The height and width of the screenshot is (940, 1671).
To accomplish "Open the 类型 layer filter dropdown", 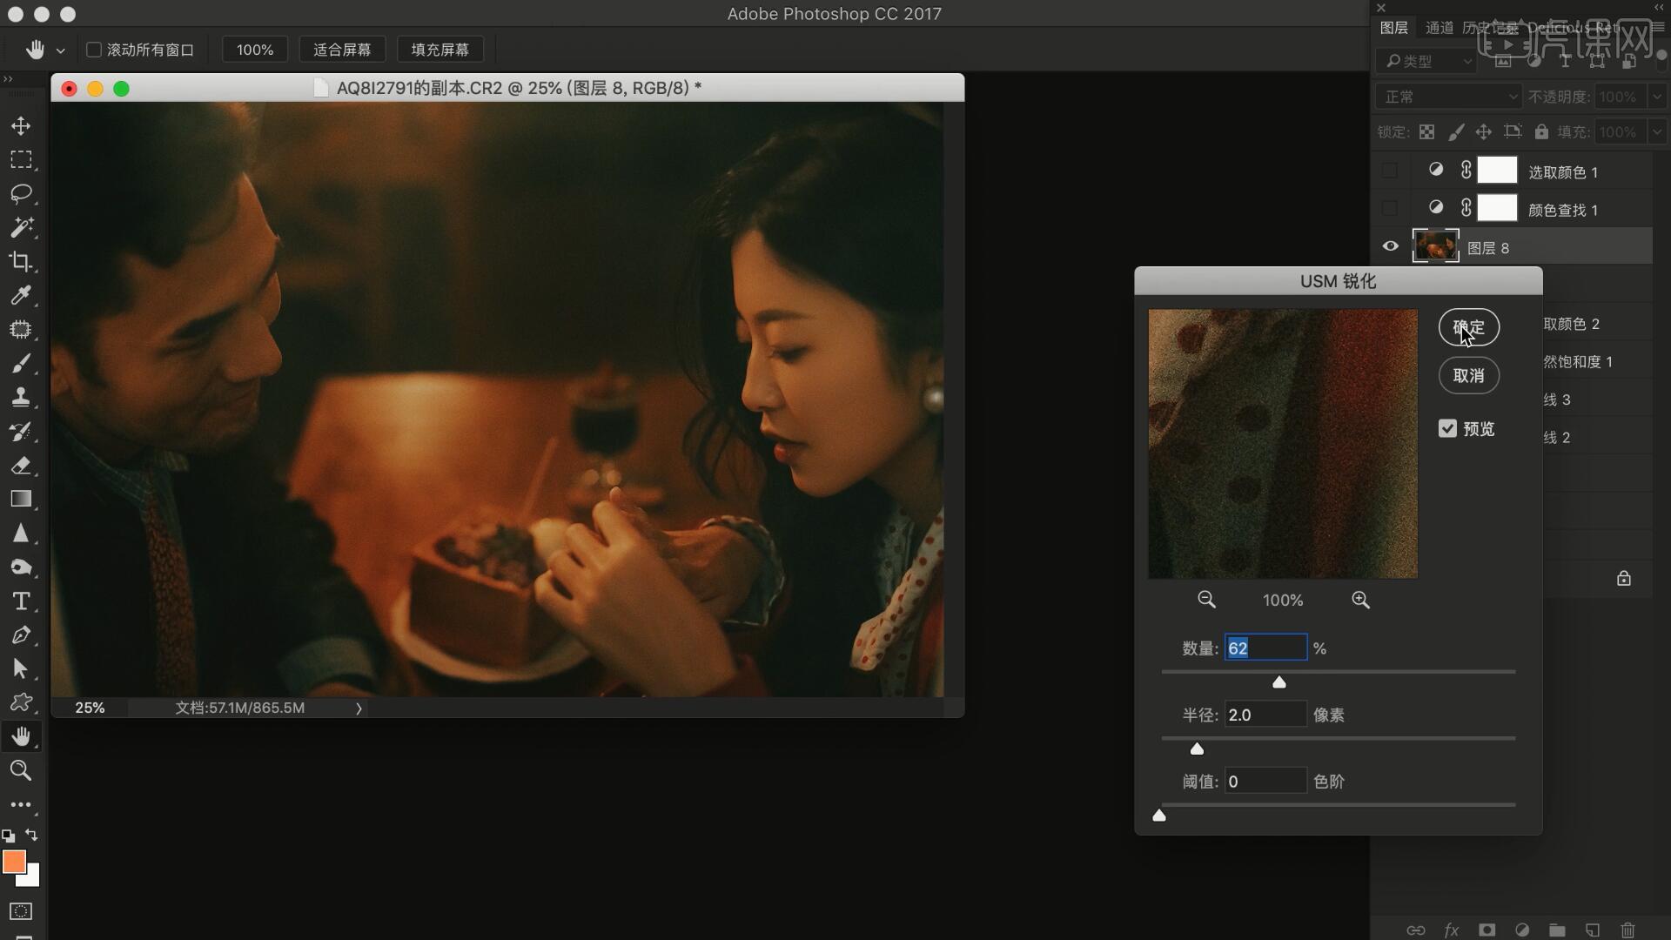I will (x=1427, y=61).
